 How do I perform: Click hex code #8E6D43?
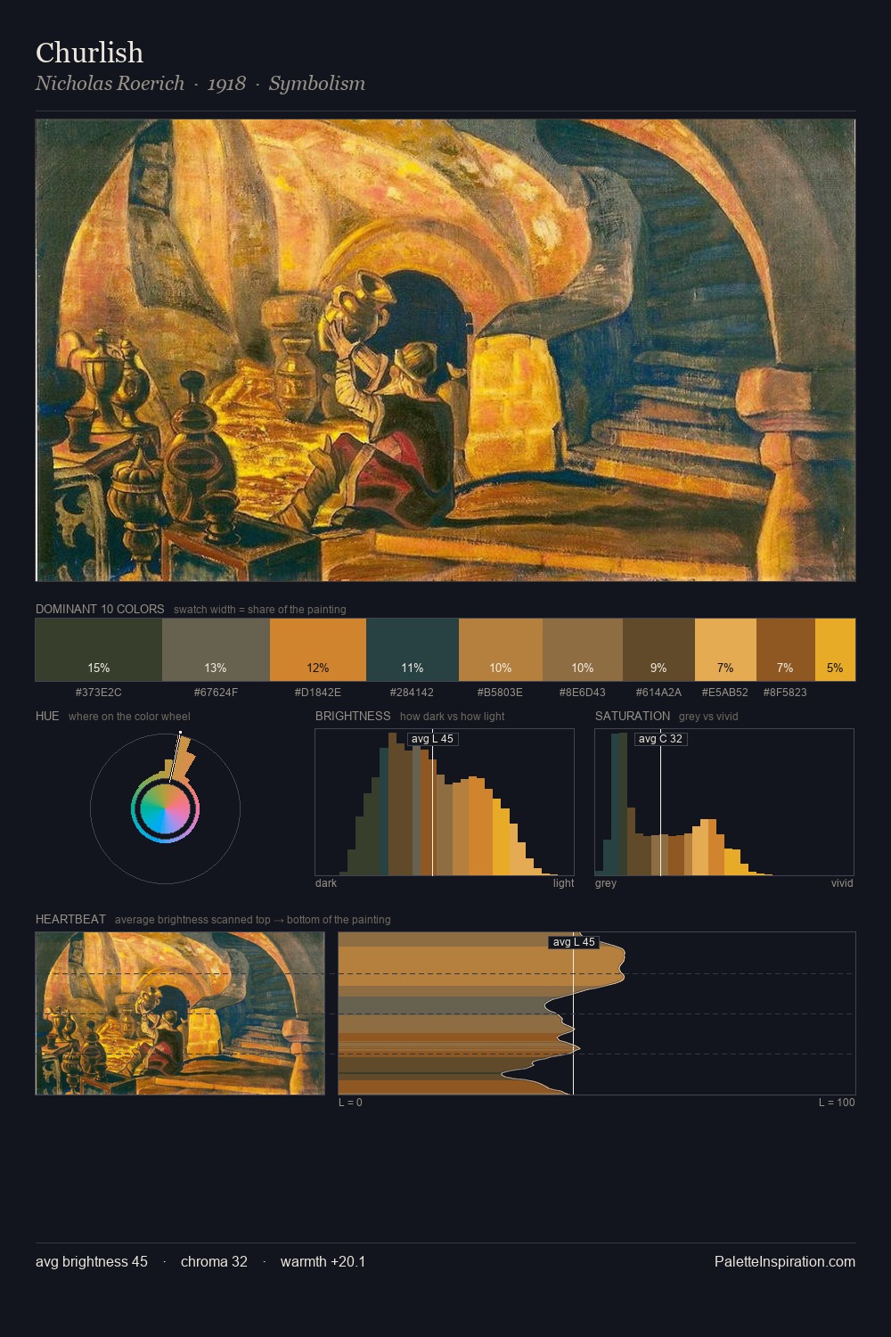(583, 693)
